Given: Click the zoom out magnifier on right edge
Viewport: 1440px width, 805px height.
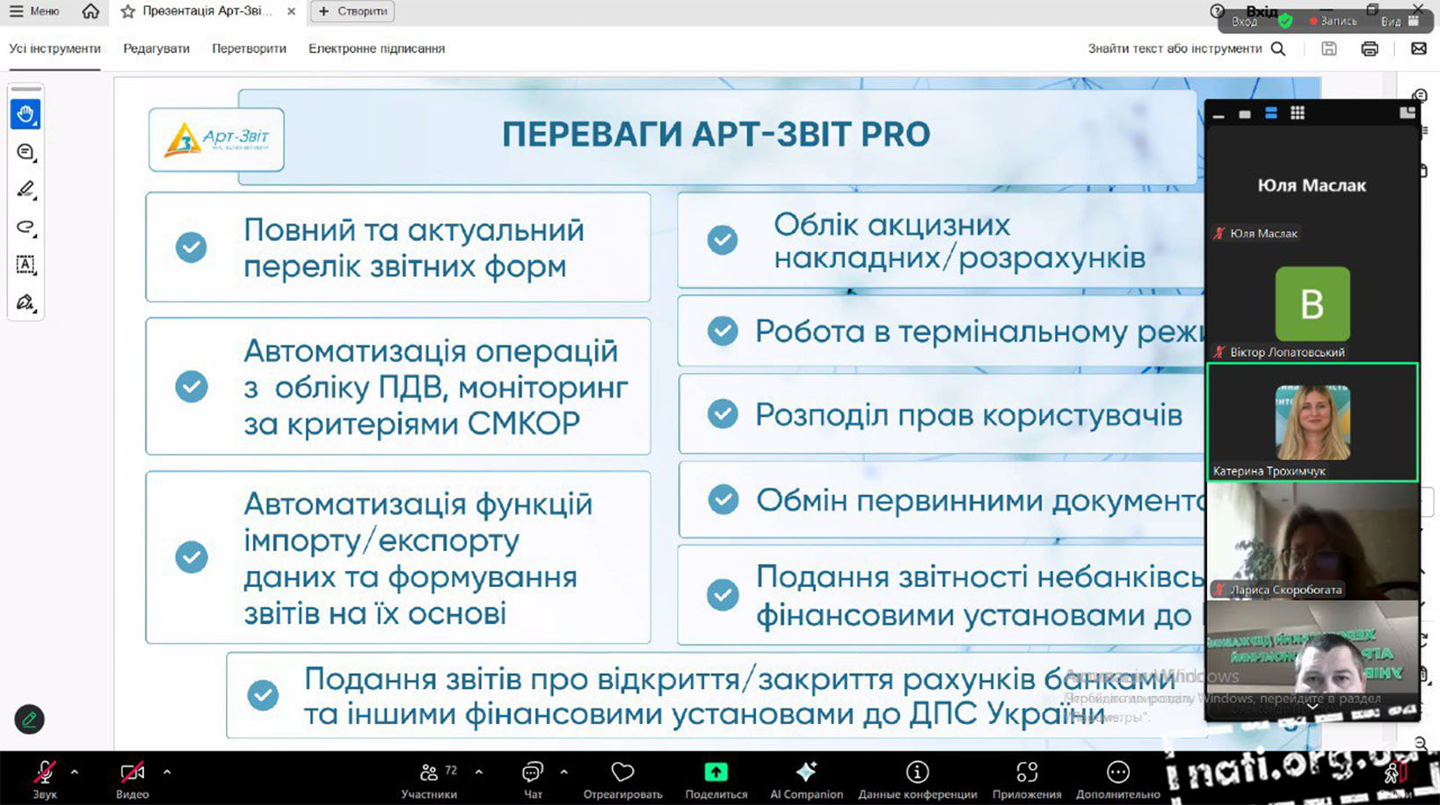Looking at the screenshot, I should coord(1422,743).
